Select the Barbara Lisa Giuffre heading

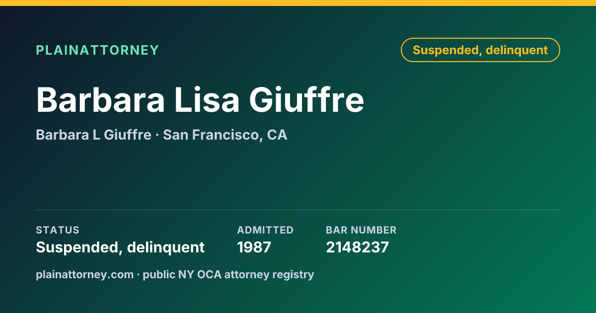pos(200,99)
